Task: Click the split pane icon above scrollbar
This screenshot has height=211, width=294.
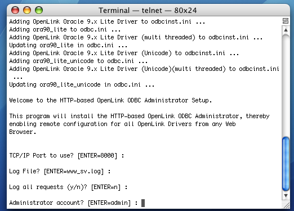Action: pyautogui.click(x=286, y=21)
